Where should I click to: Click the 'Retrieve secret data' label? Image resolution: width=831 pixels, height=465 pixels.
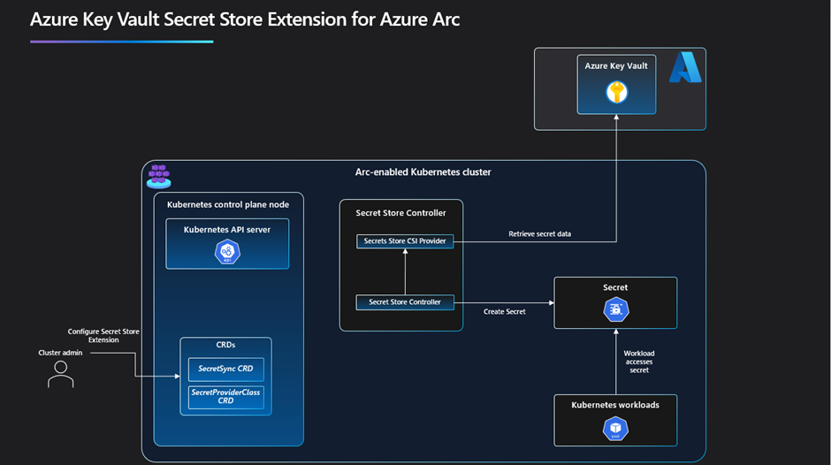pyautogui.click(x=539, y=233)
